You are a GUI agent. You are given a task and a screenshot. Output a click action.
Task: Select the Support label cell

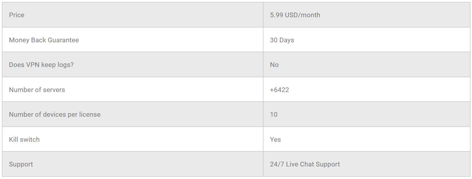click(x=21, y=164)
